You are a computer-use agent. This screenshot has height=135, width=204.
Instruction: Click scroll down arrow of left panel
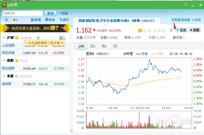point(72,131)
